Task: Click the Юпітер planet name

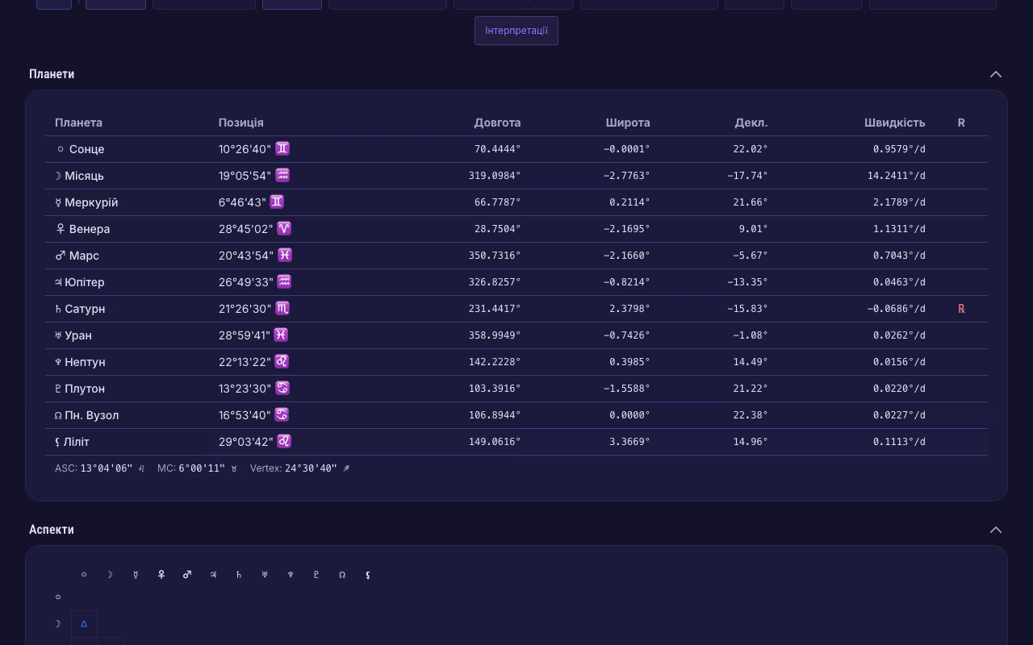Action: click(84, 282)
